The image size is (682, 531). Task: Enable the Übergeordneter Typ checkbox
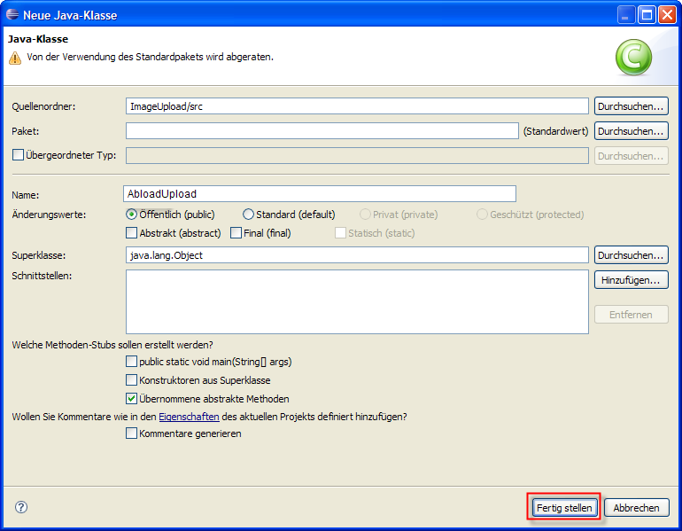click(18, 155)
